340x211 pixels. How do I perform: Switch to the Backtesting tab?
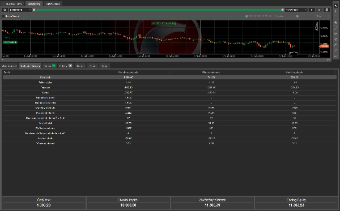point(34,4)
